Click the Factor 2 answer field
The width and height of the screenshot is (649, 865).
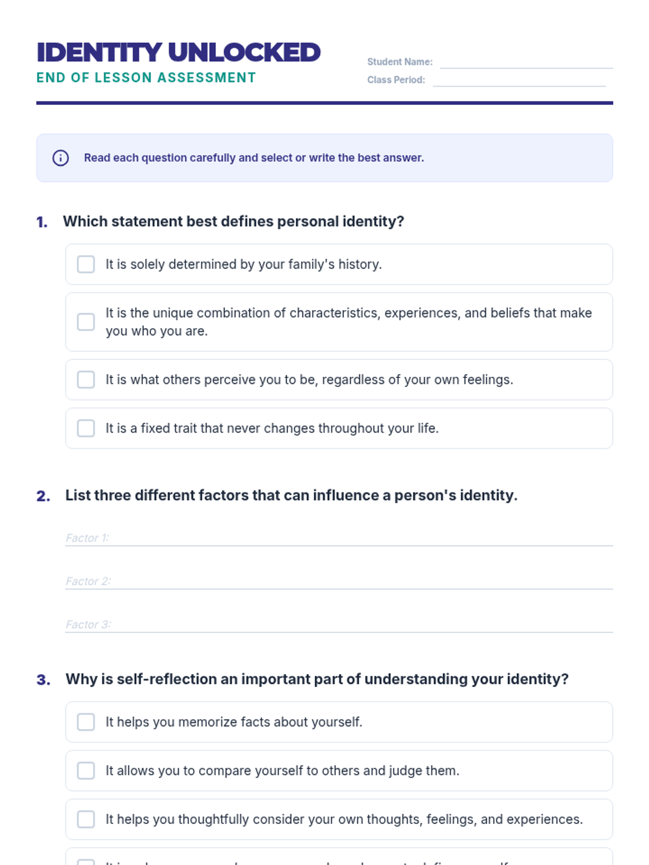(339, 581)
